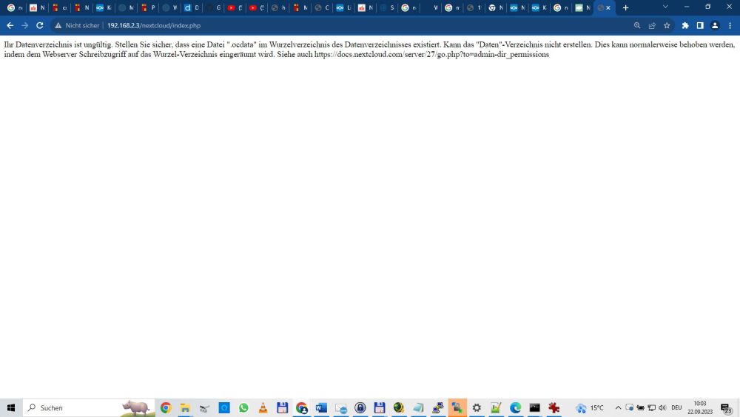
Task: Click the 'Nicht sicher' security warning
Action: pos(77,25)
